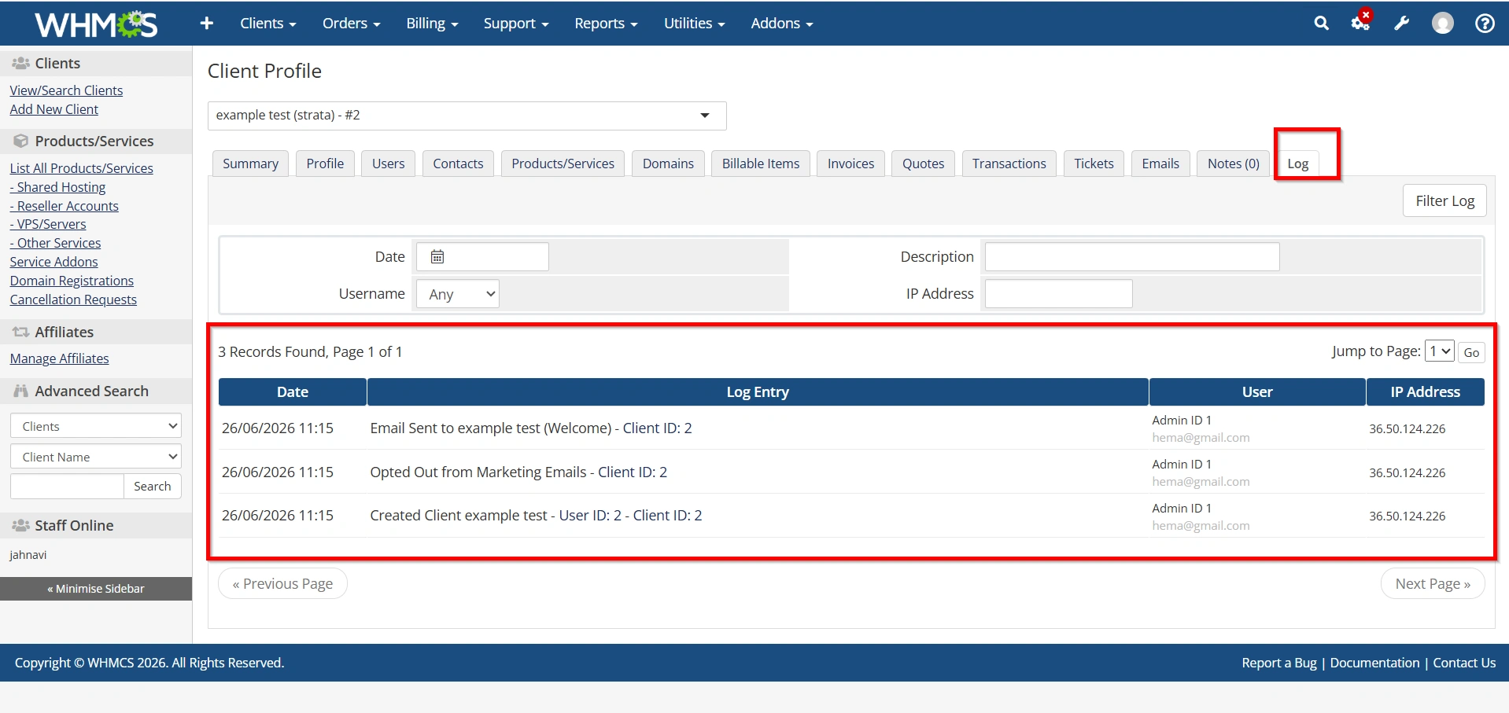The image size is (1509, 713).
Task: Focus the Description input field
Action: [1132, 257]
